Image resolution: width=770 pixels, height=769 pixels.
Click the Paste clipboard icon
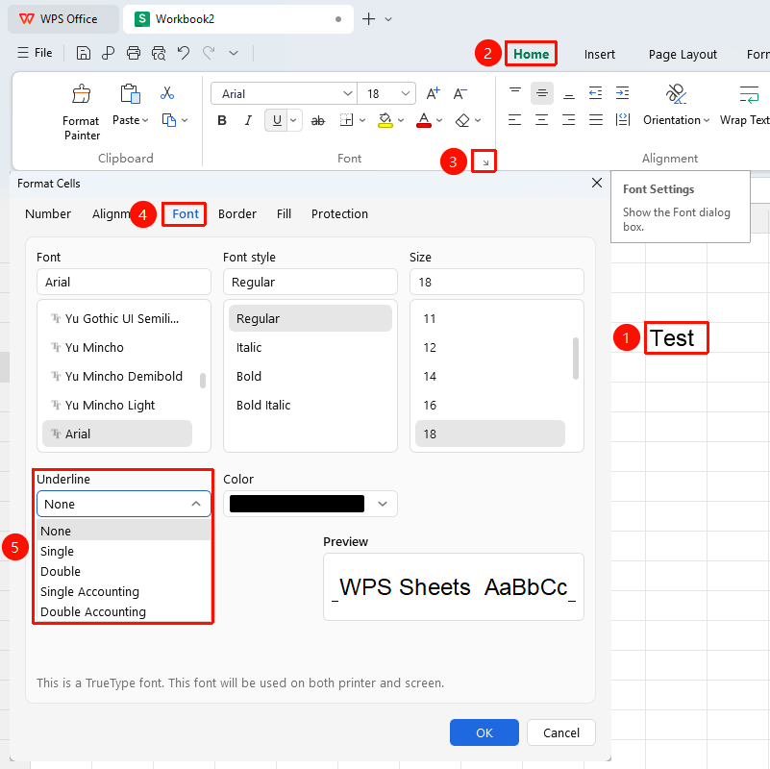point(130,93)
